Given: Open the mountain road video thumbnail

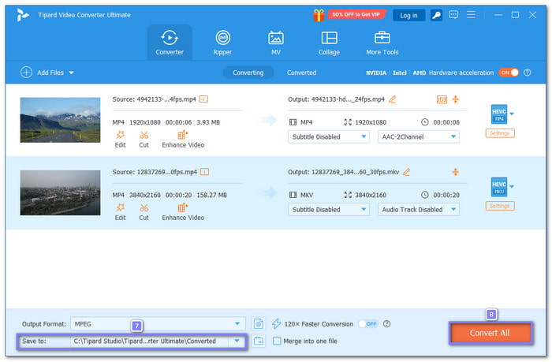Looking at the screenshot, I should point(60,120).
